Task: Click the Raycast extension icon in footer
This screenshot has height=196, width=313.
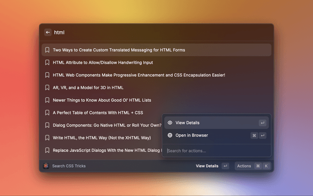Action: 46,166
